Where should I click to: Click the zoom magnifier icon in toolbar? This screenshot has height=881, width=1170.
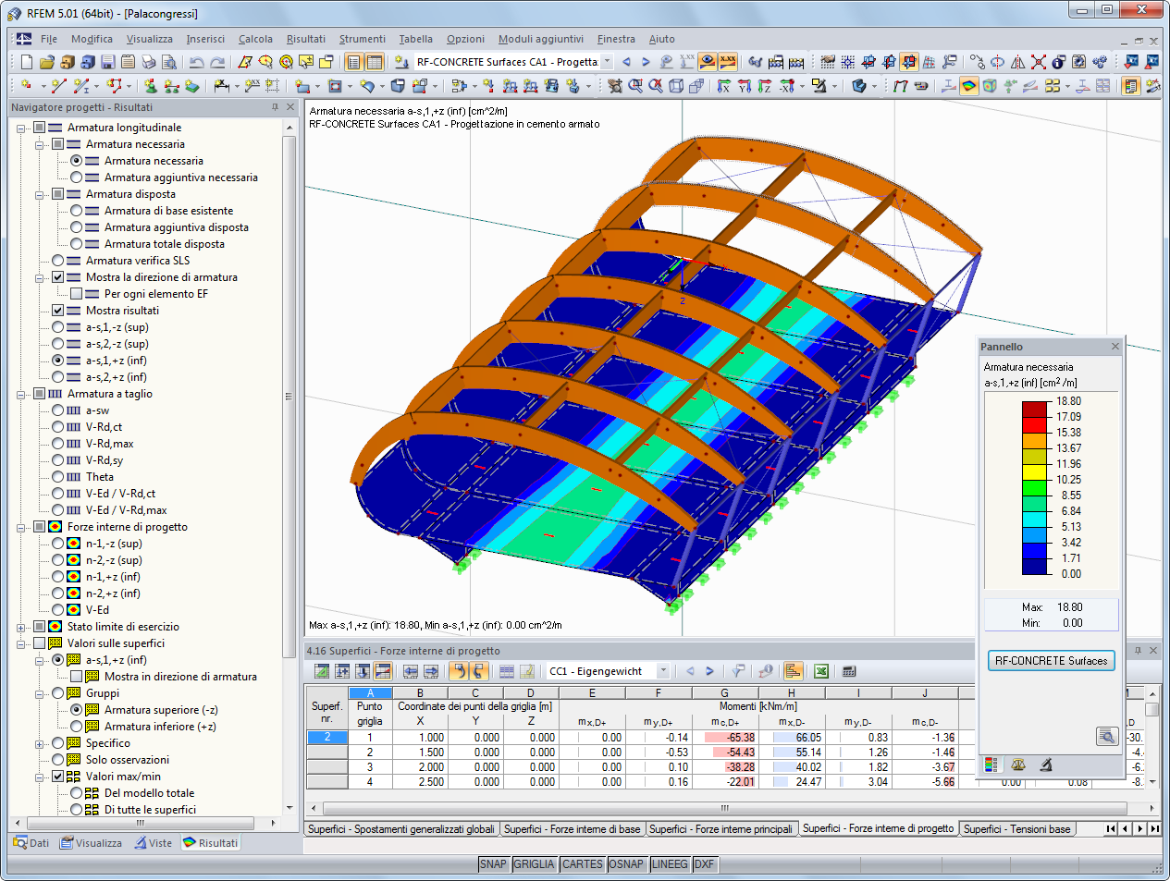tap(634, 85)
